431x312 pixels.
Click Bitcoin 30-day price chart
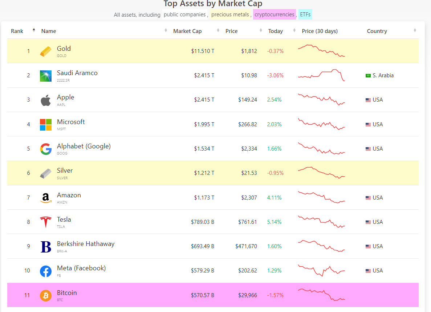pyautogui.click(x=321, y=295)
